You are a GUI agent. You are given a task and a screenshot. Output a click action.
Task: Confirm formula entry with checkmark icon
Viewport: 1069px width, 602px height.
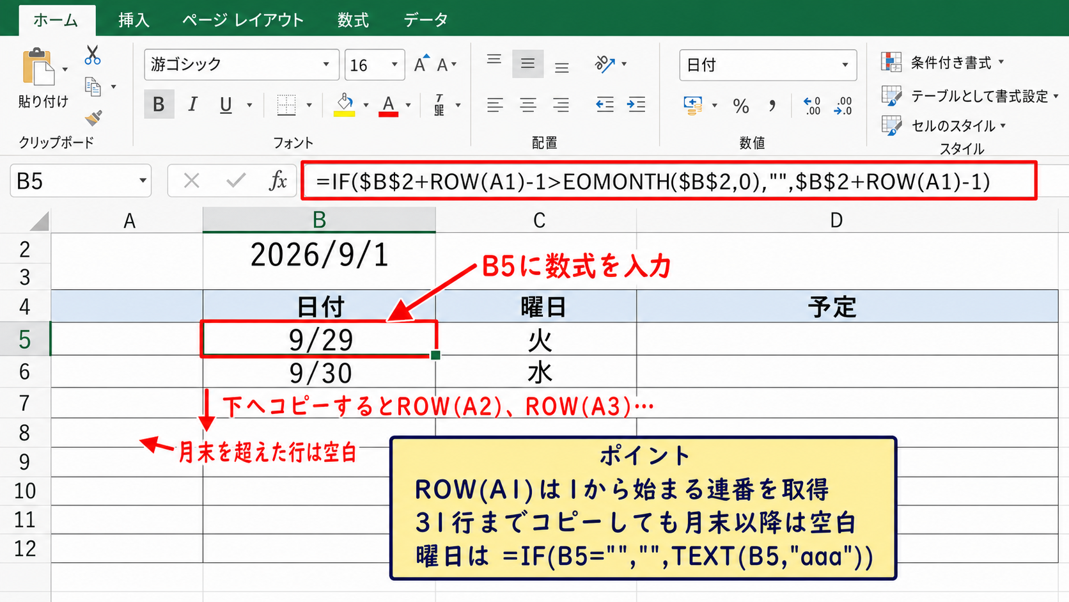click(236, 181)
